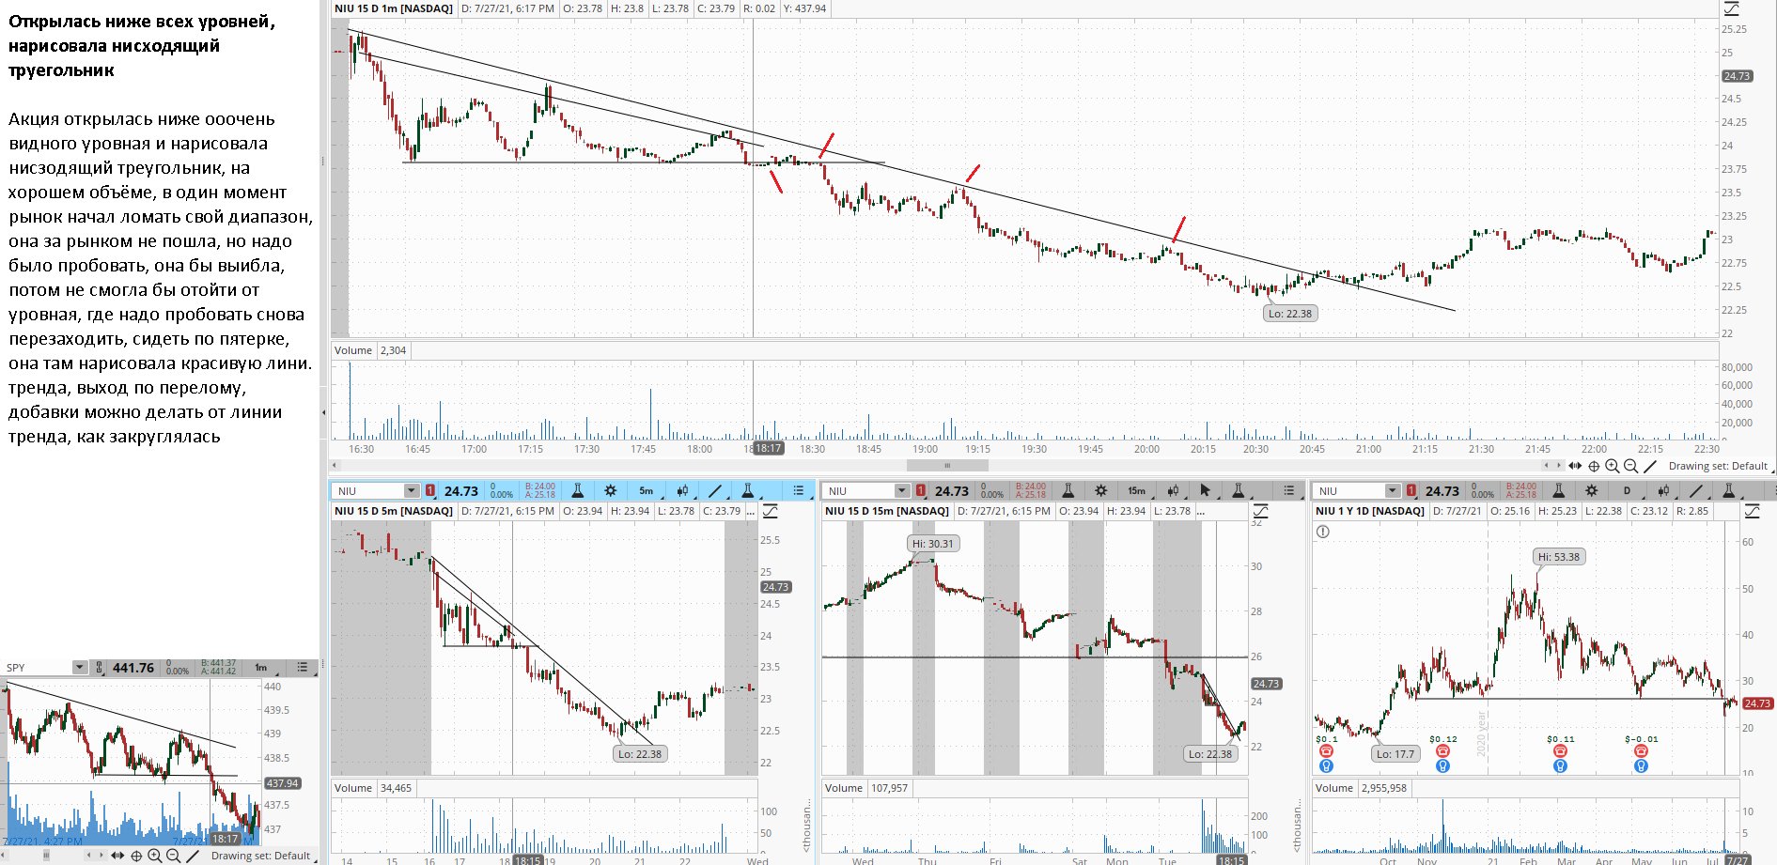The height and width of the screenshot is (865, 1777).
Task: Toggle price scale icon of 5m chart
Action: coord(771,511)
